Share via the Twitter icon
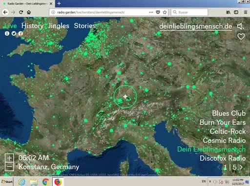250x186 pixels. tap(14, 33)
